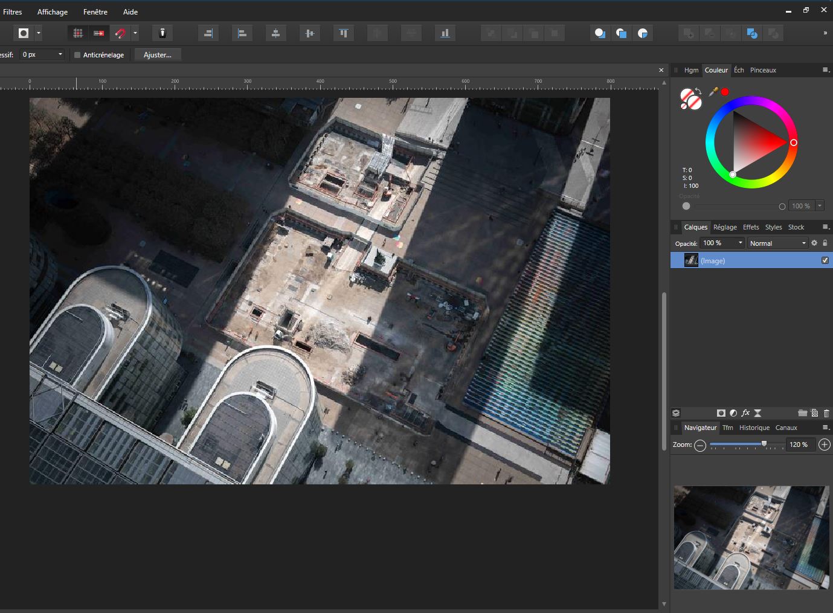Enable the Anticrénelage checkbox

pyautogui.click(x=77, y=55)
